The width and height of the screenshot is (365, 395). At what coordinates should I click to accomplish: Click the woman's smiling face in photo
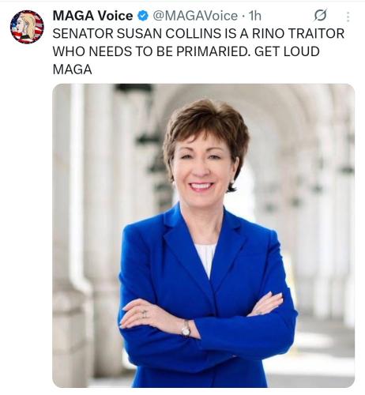[203, 168]
